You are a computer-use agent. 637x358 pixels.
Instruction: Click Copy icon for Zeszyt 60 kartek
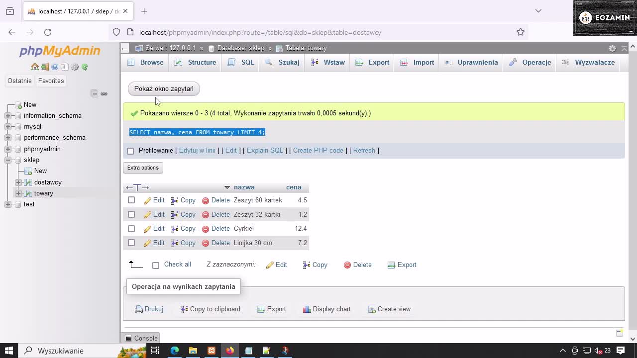pyautogui.click(x=175, y=200)
